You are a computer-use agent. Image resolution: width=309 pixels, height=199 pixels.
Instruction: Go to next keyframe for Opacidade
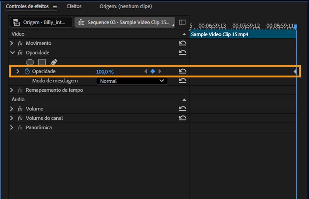click(x=160, y=71)
